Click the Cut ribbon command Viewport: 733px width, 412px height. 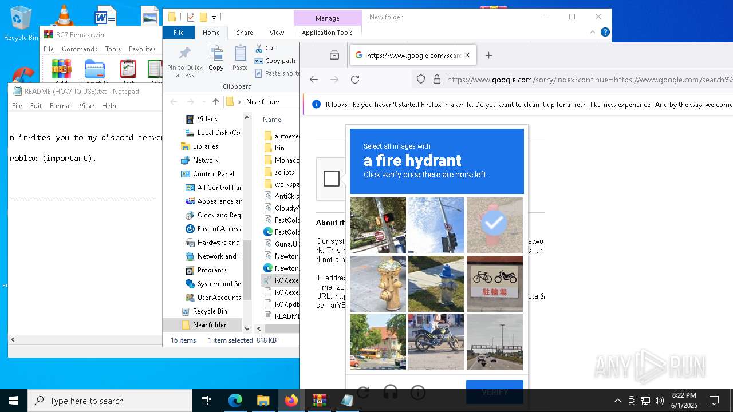click(x=265, y=48)
